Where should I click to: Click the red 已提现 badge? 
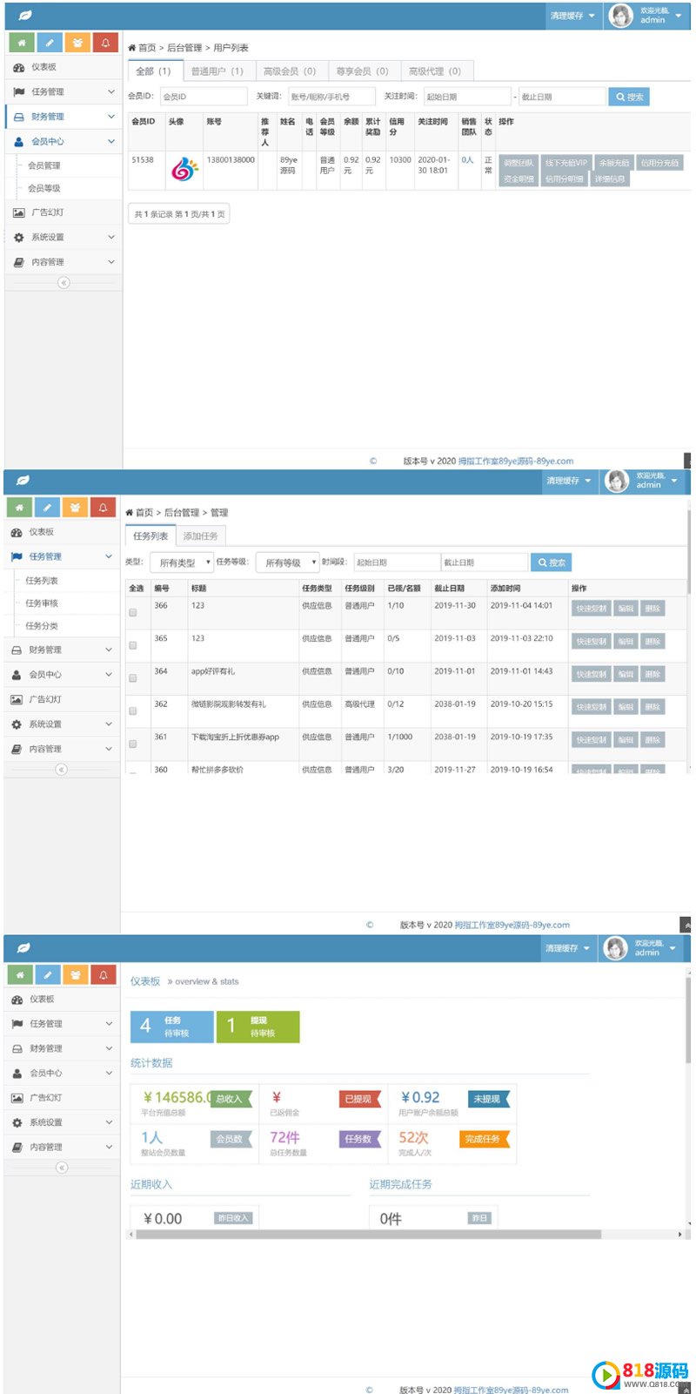point(358,1099)
